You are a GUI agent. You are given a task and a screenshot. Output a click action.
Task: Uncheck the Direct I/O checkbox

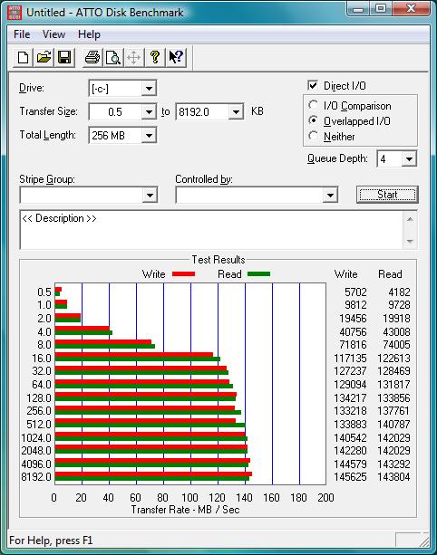click(x=313, y=85)
